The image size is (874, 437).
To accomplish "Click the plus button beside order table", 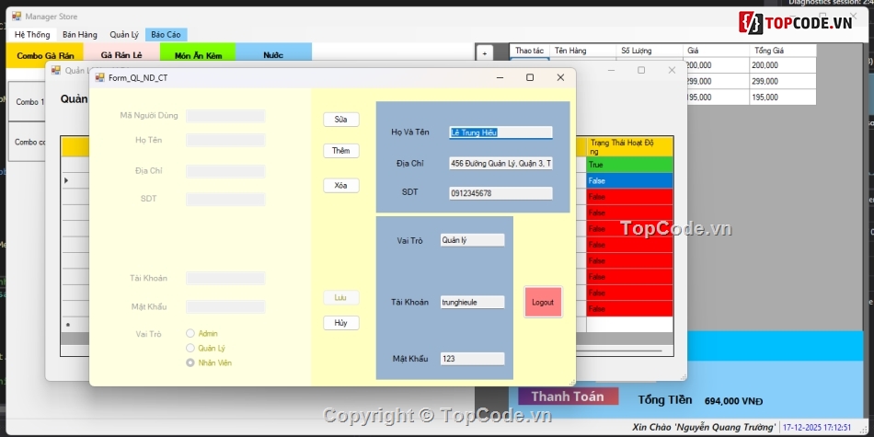I will 484,53.
